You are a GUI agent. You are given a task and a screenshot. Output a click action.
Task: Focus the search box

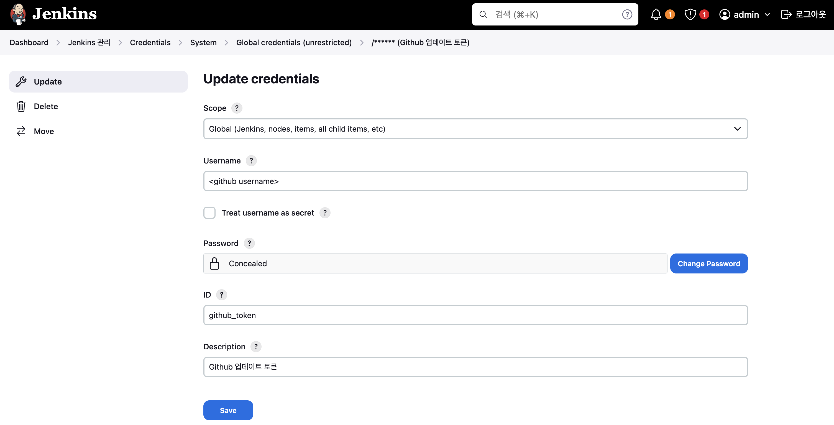555,15
